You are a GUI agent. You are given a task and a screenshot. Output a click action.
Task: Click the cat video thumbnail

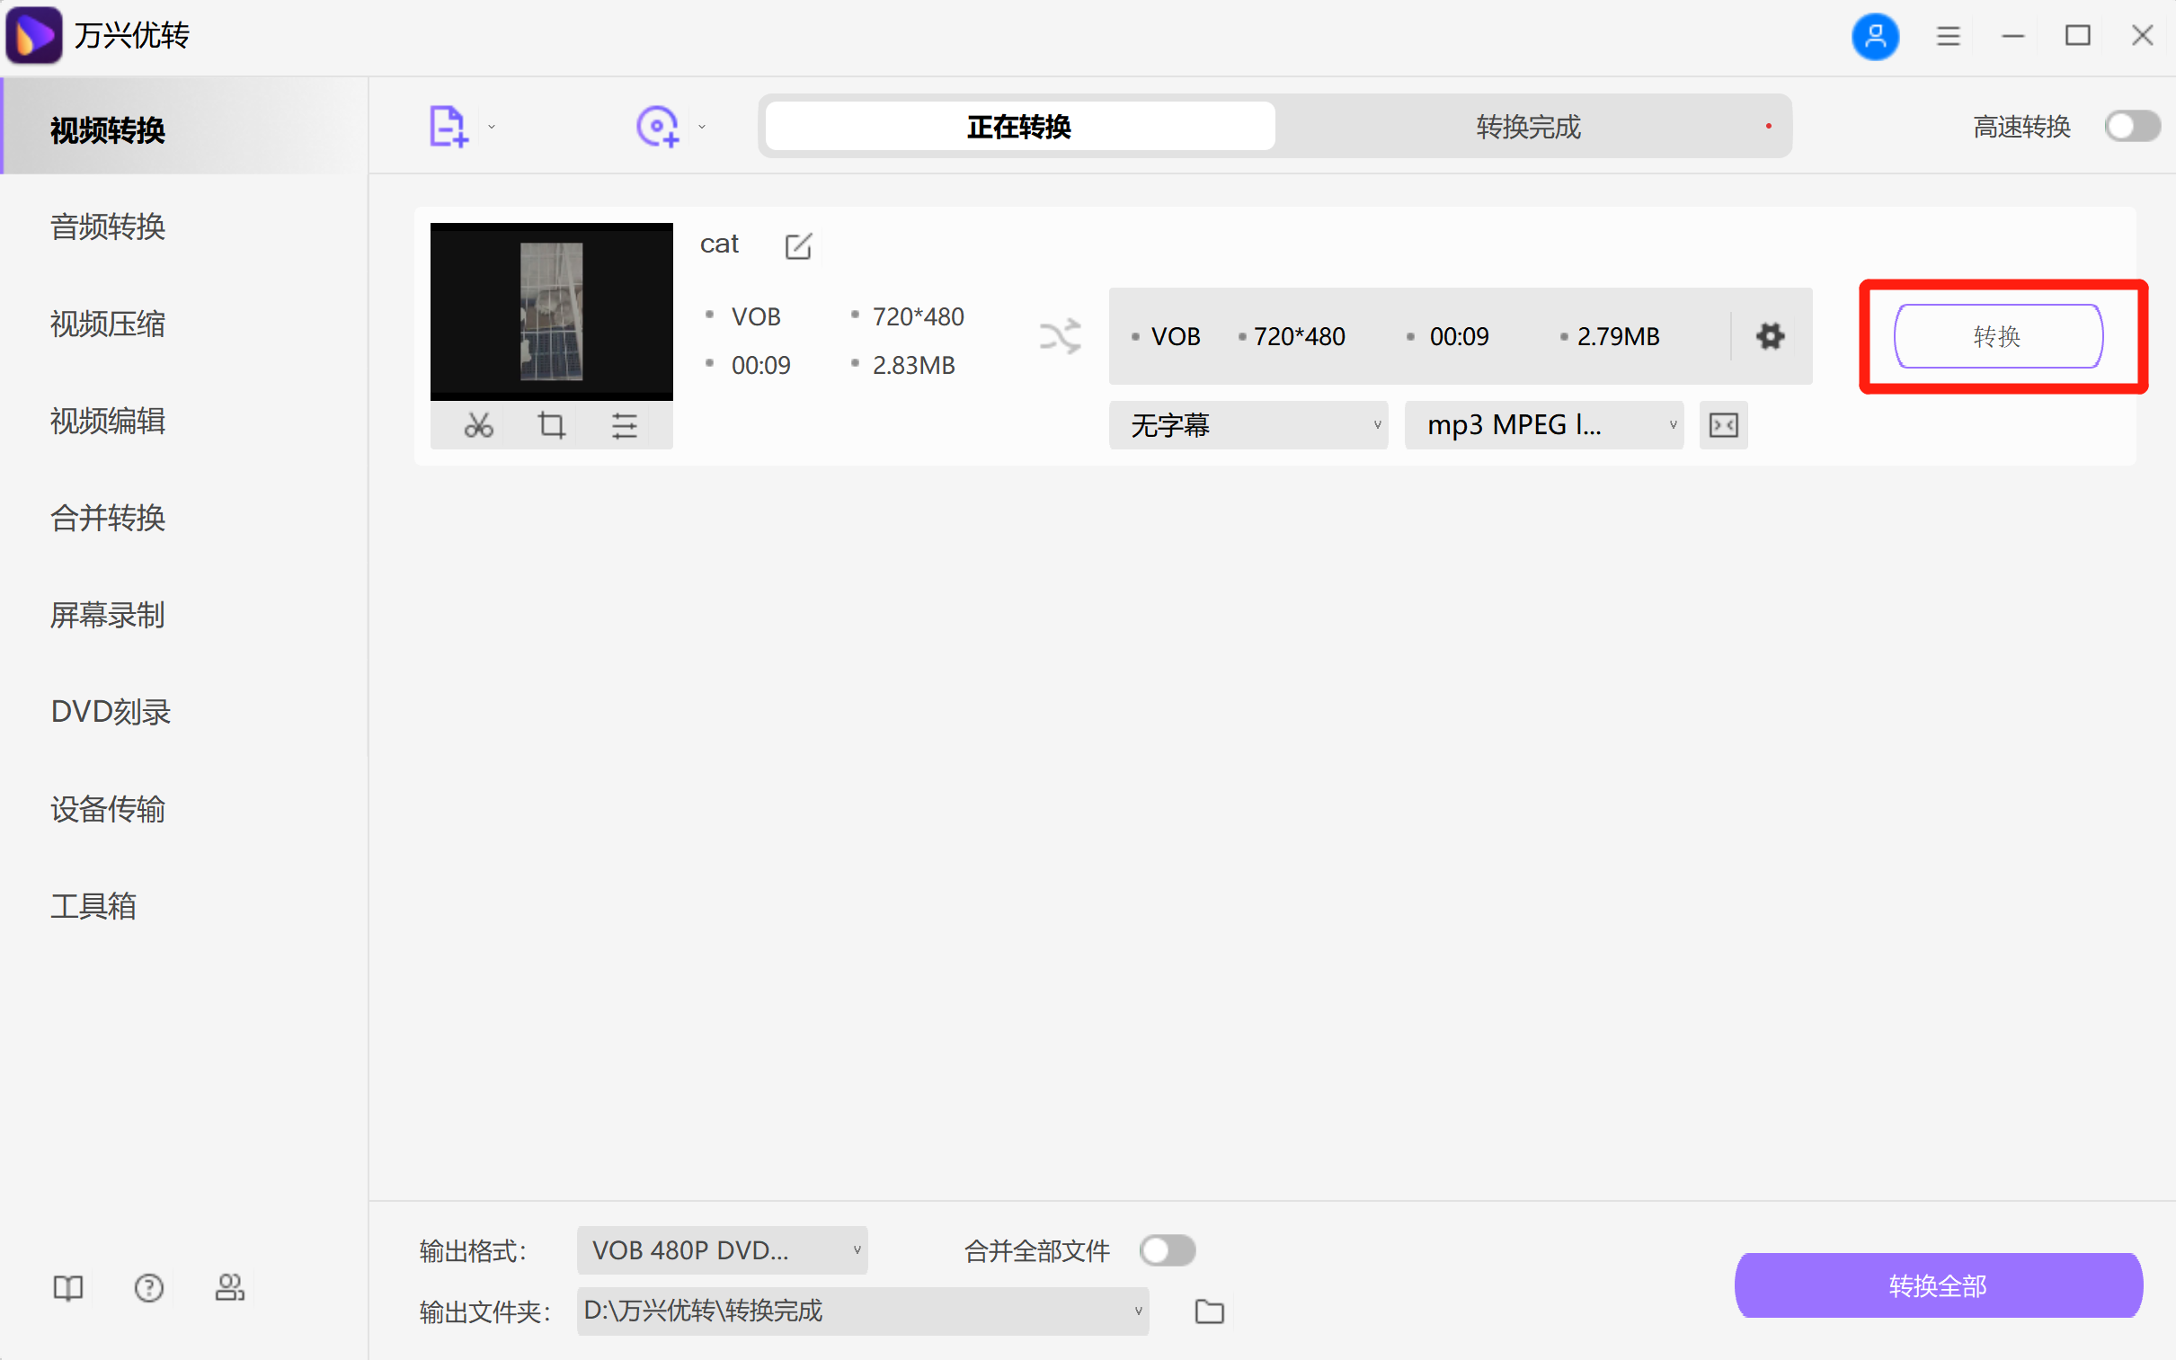pyautogui.click(x=551, y=310)
